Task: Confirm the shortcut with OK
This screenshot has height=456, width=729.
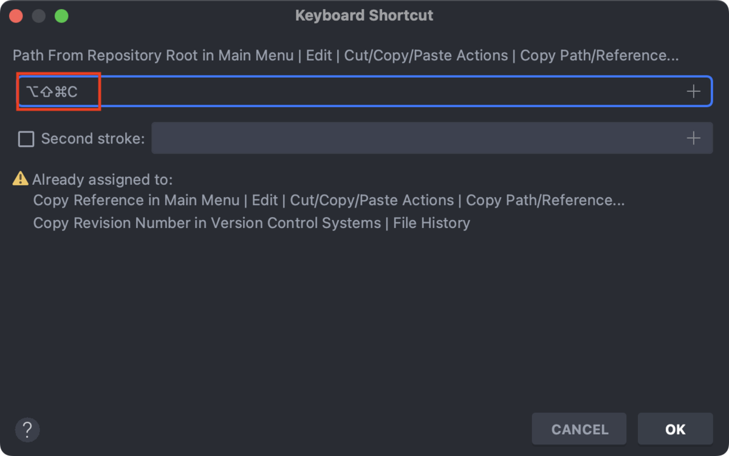Action: point(675,429)
